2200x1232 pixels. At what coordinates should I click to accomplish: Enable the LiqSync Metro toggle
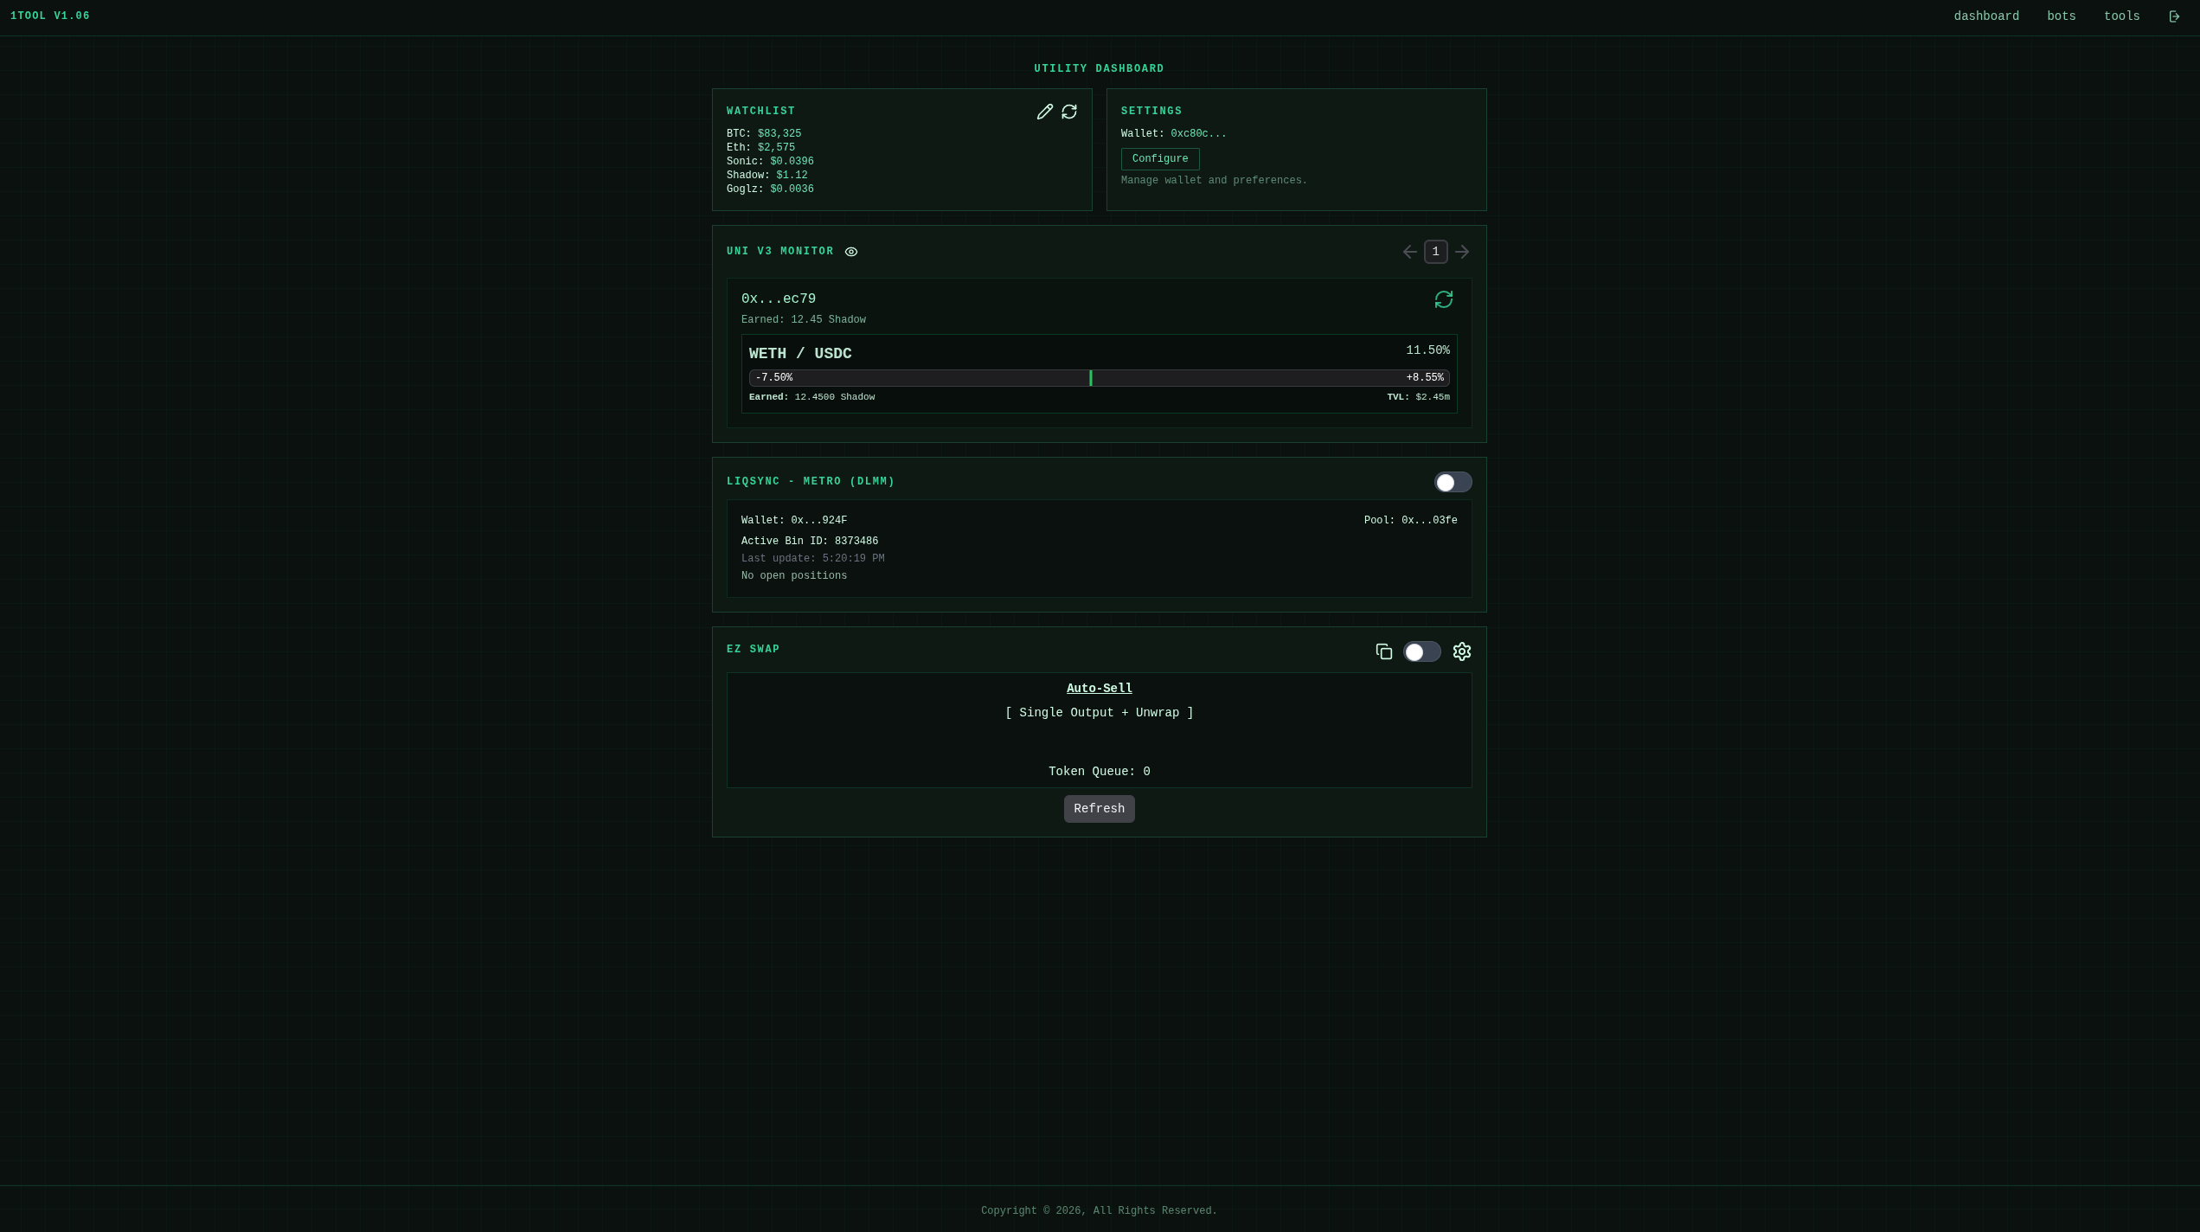coord(1453,482)
